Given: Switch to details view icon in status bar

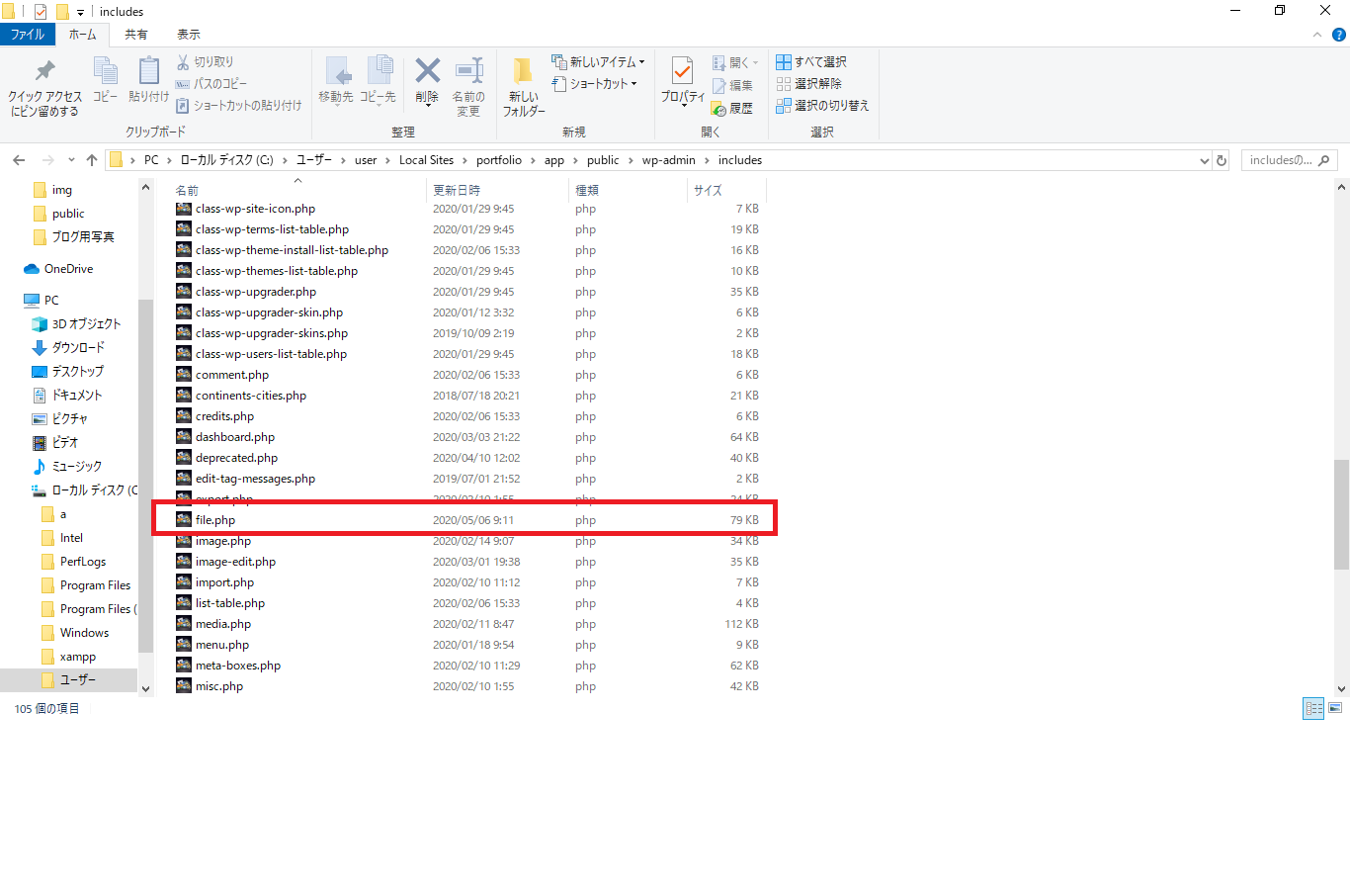Looking at the screenshot, I should (x=1313, y=708).
